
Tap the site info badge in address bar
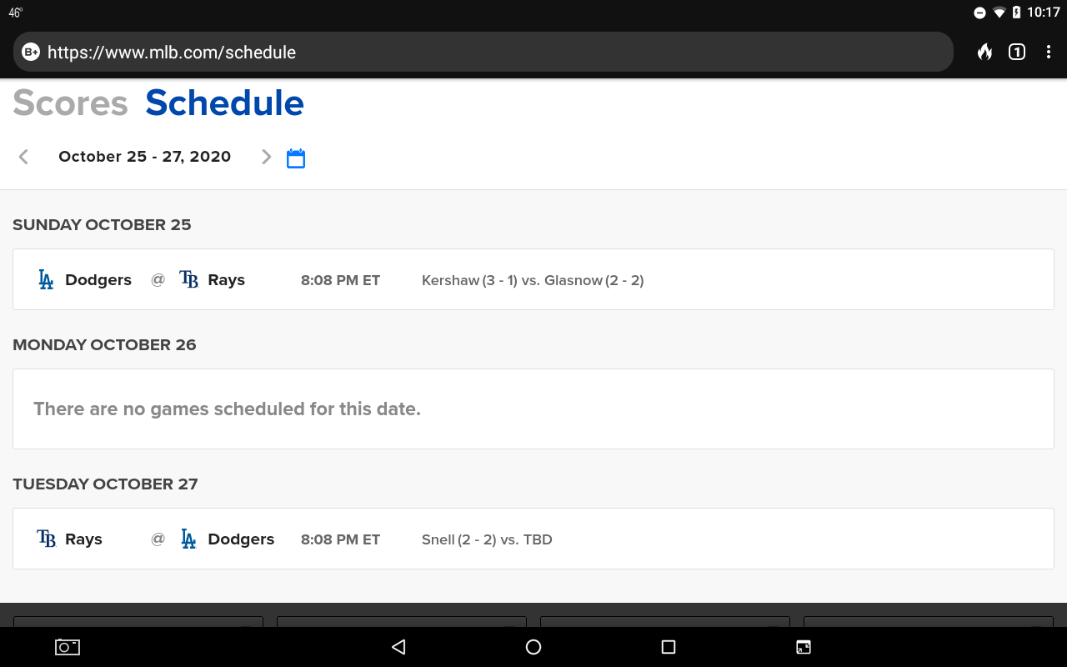tap(31, 52)
